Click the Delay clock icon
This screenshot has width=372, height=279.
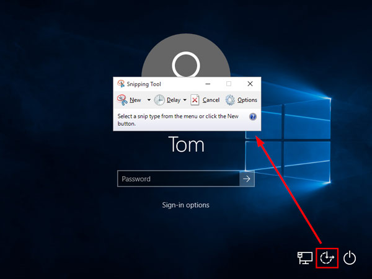click(x=159, y=100)
